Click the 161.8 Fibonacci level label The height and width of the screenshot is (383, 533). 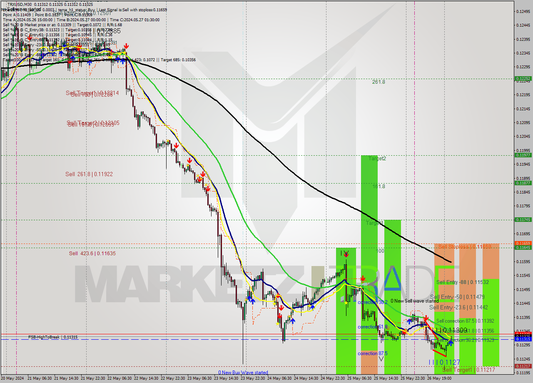[379, 187]
